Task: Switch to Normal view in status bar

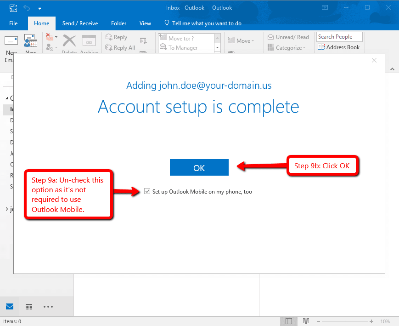Action: point(288,321)
